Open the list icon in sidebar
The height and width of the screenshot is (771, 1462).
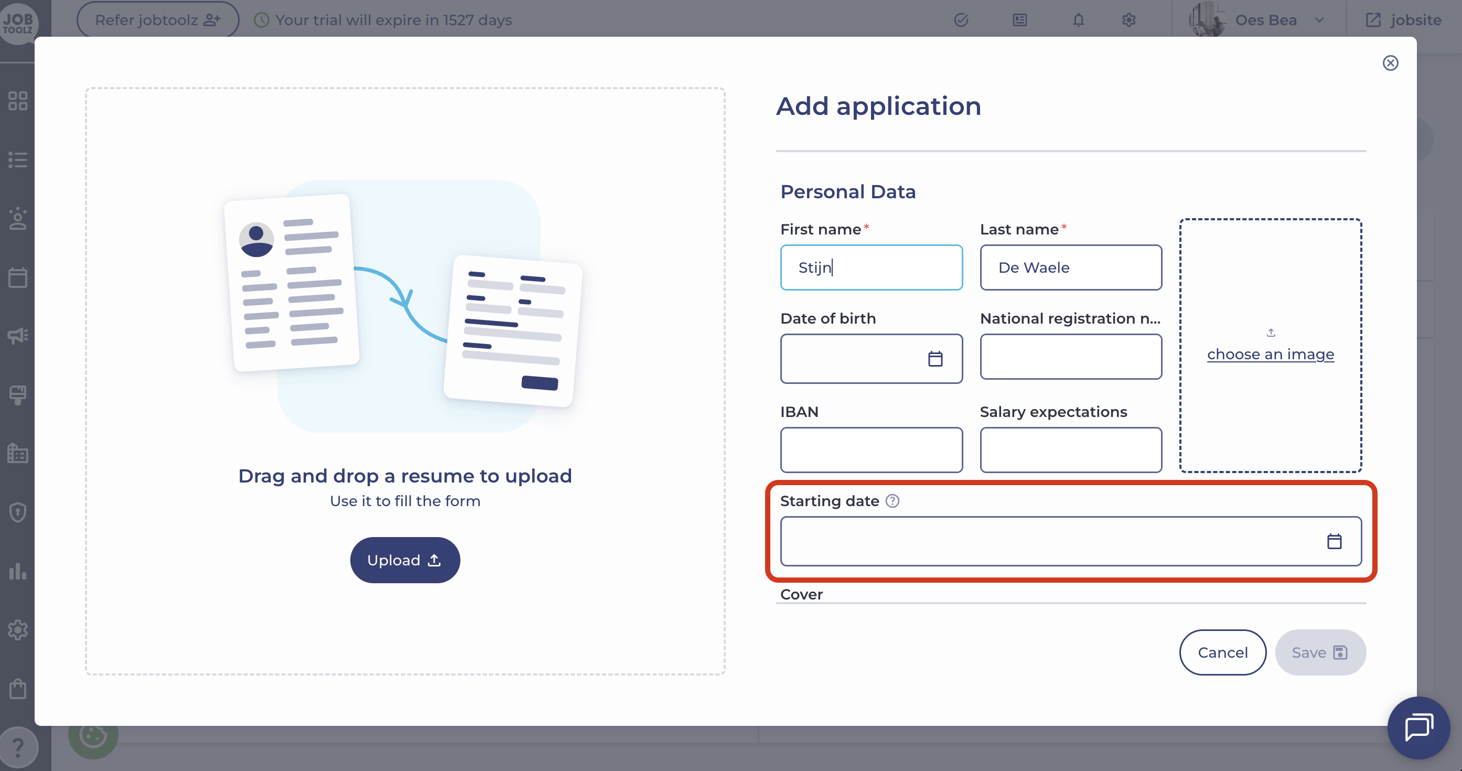point(18,159)
